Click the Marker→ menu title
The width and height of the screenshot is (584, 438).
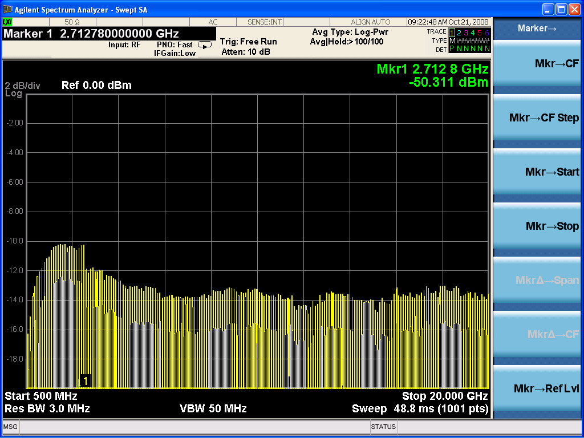click(537, 29)
